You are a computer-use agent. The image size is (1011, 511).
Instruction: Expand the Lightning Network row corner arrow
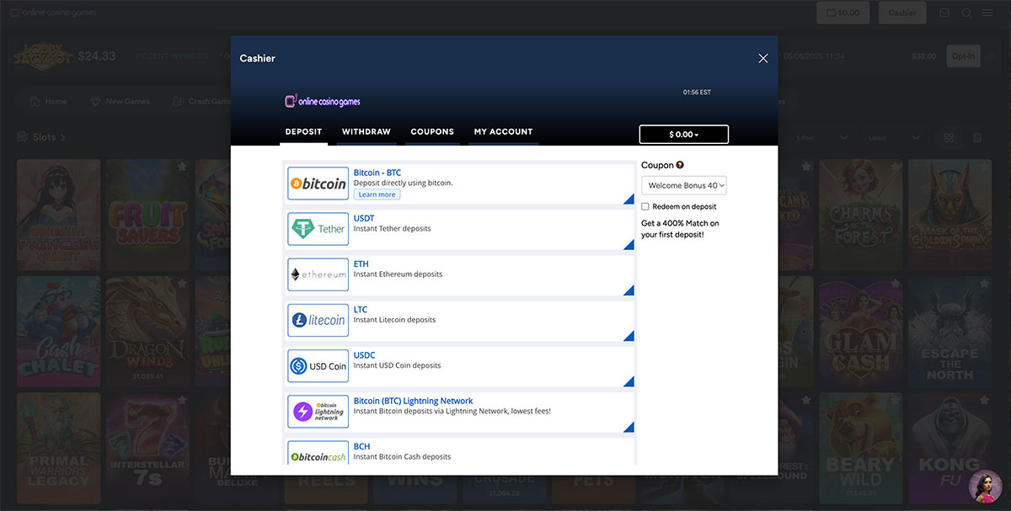pos(629,427)
